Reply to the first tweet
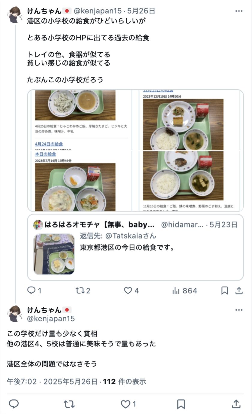This screenshot has height=414, width=252. tap(34, 291)
